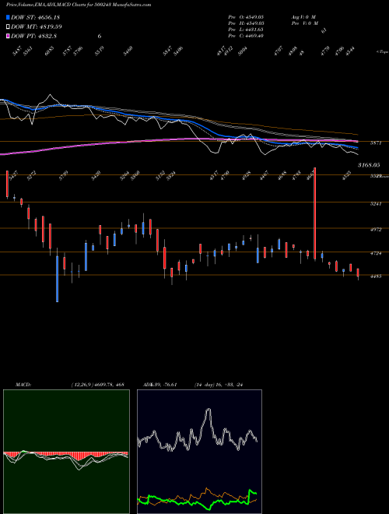Screen dimensions: 389x514
Task: Click the white price line peak in EMA panel
Action: point(50,95)
